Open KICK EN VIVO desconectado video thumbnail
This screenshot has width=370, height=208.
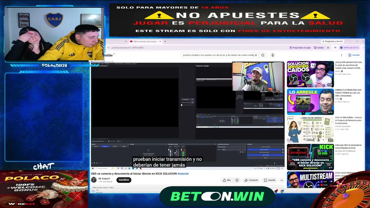coord(310,157)
